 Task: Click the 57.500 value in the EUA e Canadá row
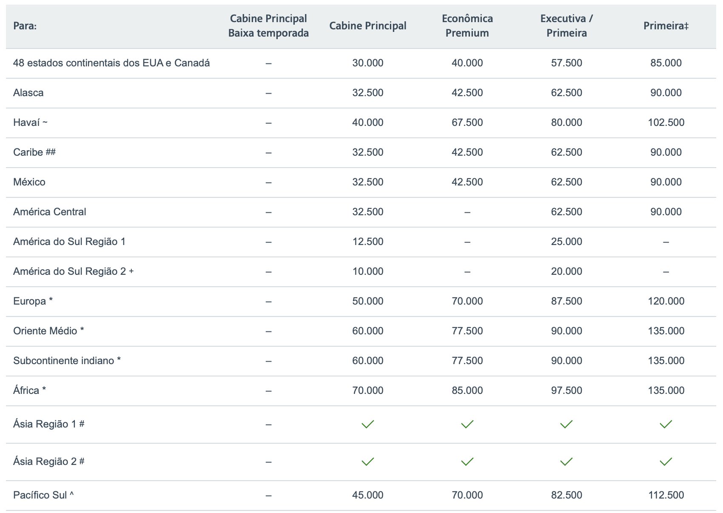coord(566,63)
